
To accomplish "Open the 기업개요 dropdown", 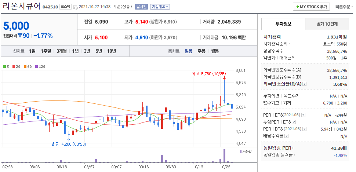I will click(x=160, y=7).
